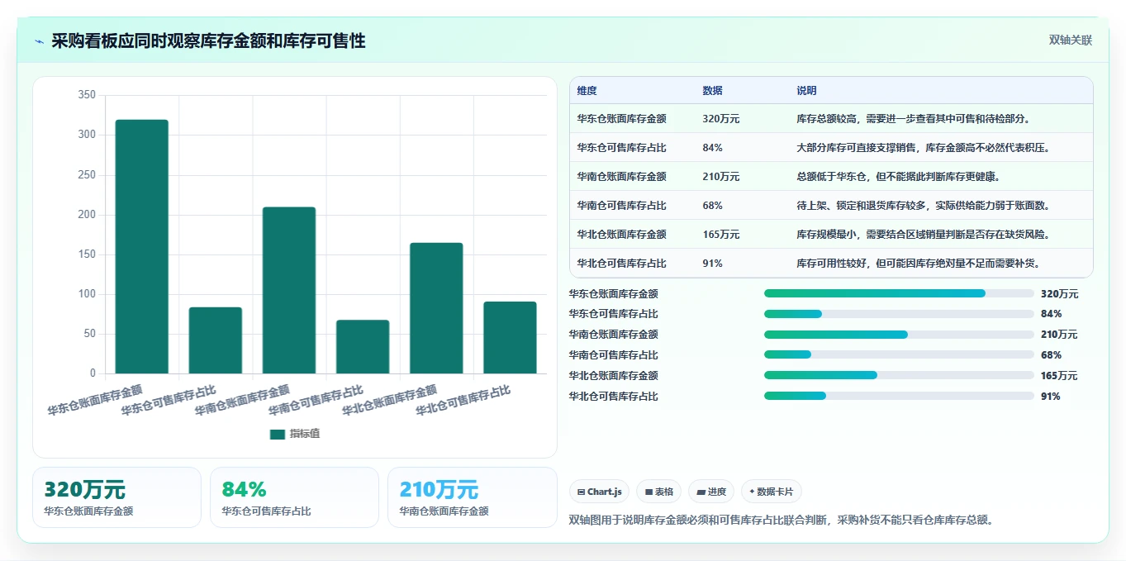The height and width of the screenshot is (561, 1126).
Task: Click progress bar for 华东仓可售库存占比
Action: coord(899,314)
